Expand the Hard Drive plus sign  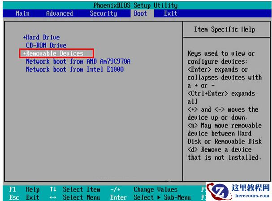(x=25, y=37)
